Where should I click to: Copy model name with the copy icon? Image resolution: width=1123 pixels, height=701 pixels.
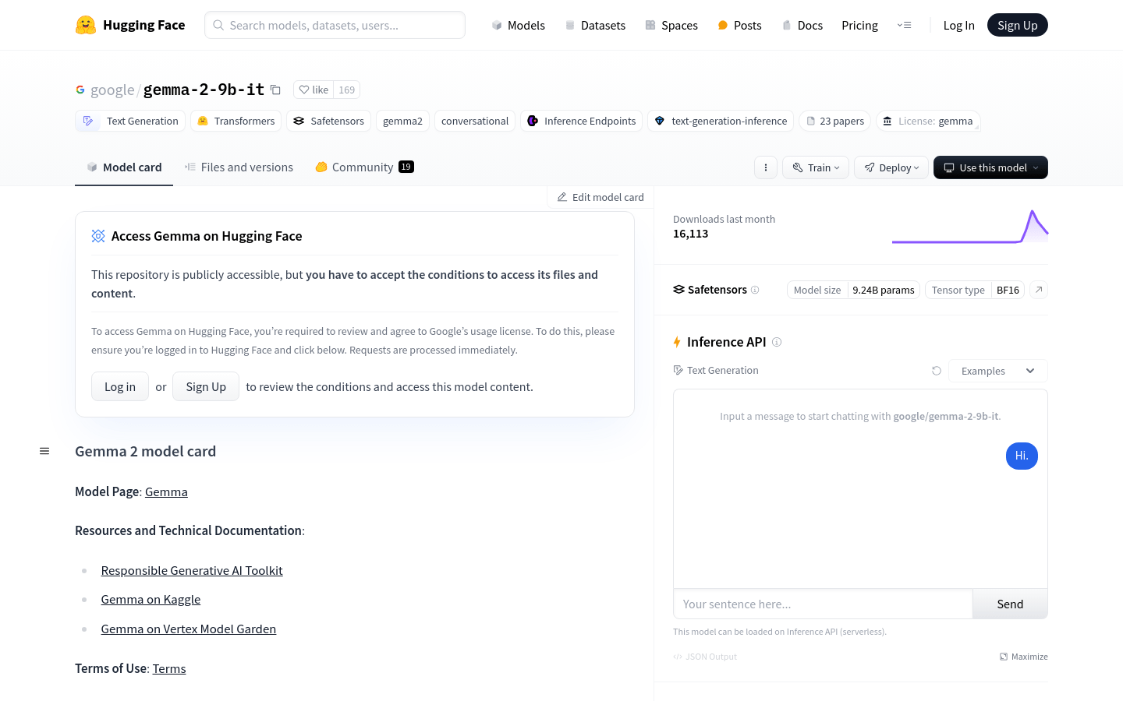pyautogui.click(x=275, y=90)
